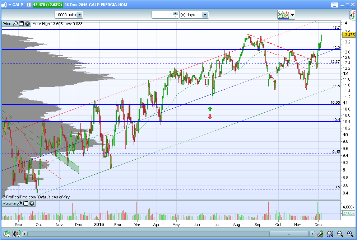Open Price panel settings wrench
The width and height of the screenshot is (357, 240).
pyautogui.click(x=15, y=23)
